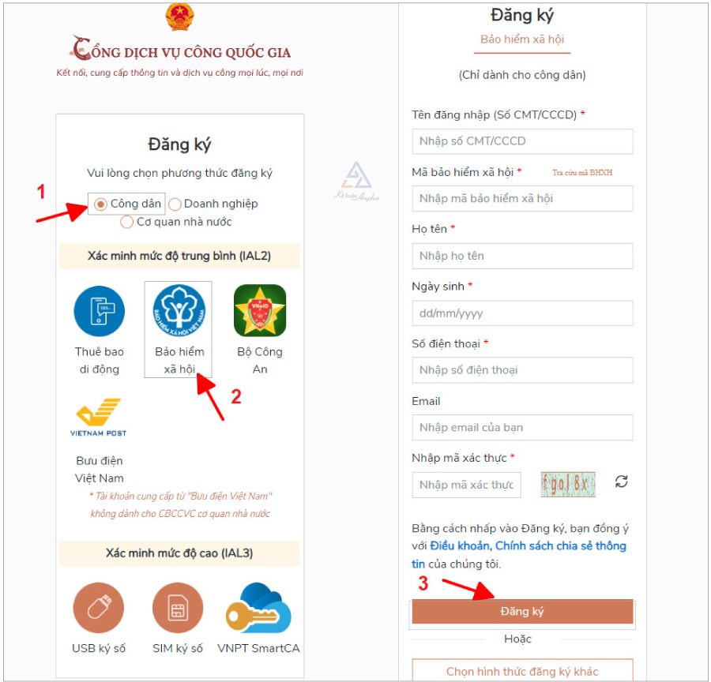Focus the Ngày sinh date field

pyautogui.click(x=522, y=313)
